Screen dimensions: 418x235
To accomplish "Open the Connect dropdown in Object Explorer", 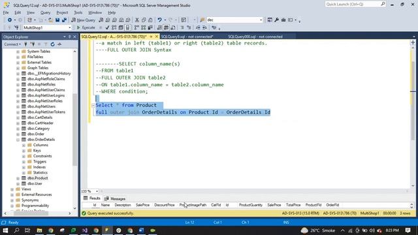I will point(12,44).
